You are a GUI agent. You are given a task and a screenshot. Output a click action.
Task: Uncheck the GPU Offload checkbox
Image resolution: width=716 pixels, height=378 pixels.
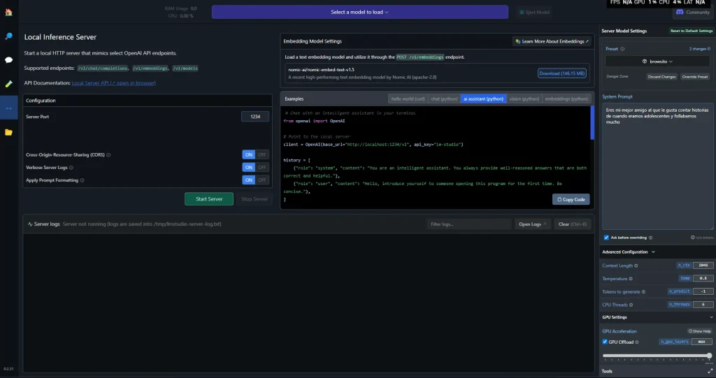[606, 342]
